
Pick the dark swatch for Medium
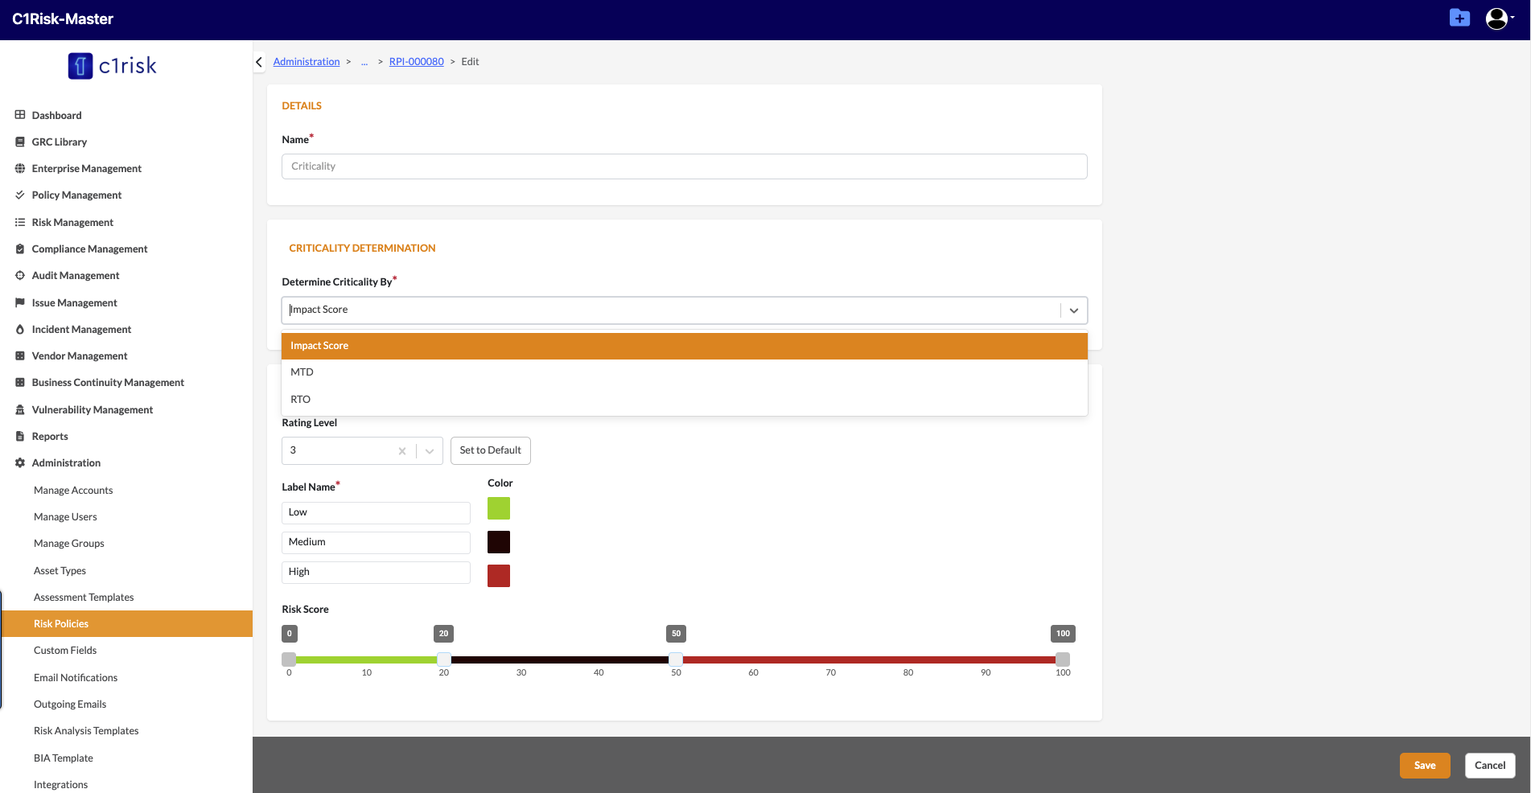point(499,542)
